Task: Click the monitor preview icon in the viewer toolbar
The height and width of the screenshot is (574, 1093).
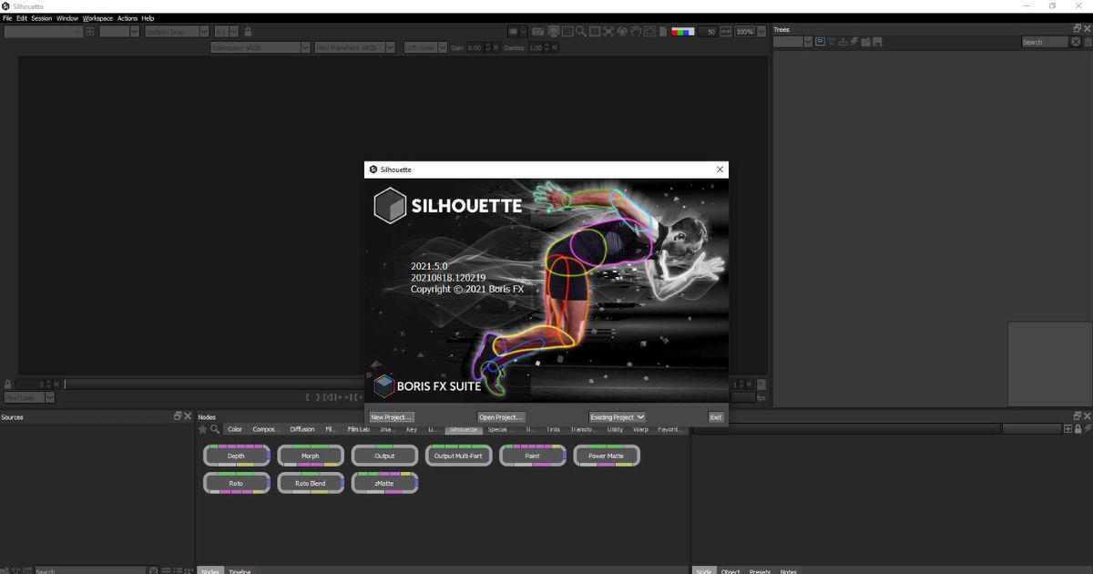Action: pos(554,31)
